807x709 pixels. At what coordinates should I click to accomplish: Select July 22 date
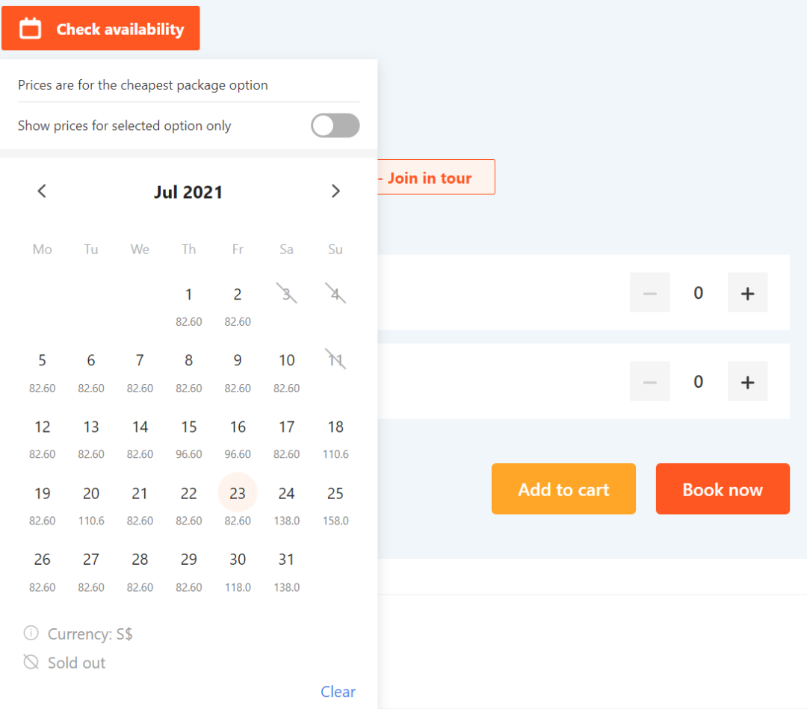point(189,505)
